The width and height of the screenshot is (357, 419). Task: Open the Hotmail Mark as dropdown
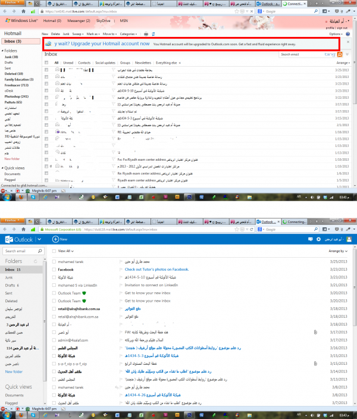93,34
